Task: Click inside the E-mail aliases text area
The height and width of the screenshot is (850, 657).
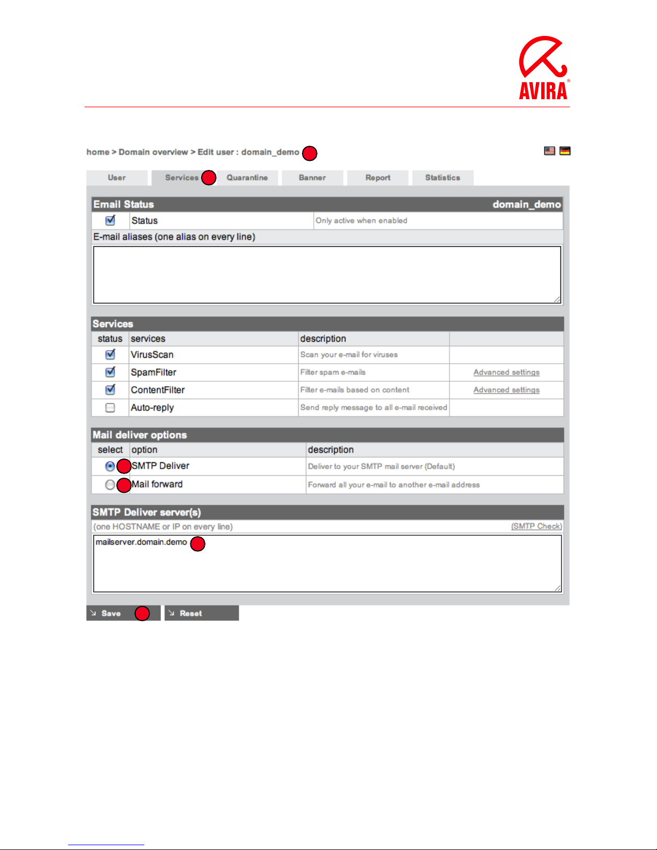Action: (327, 275)
